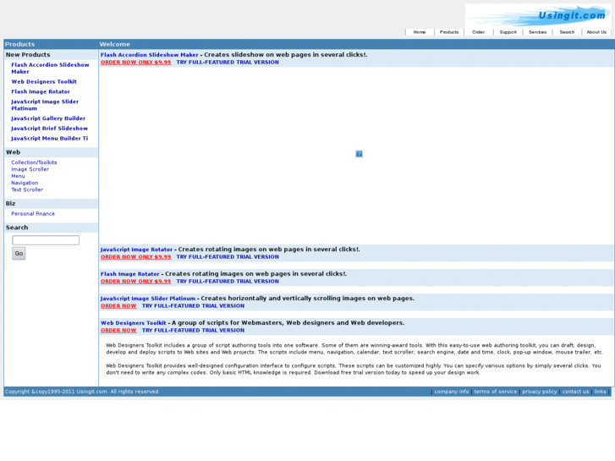
Task: Click inside the Search text field
Action: click(x=46, y=240)
